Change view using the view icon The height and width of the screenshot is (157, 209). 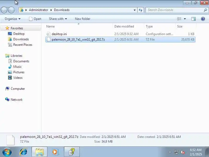(179, 19)
